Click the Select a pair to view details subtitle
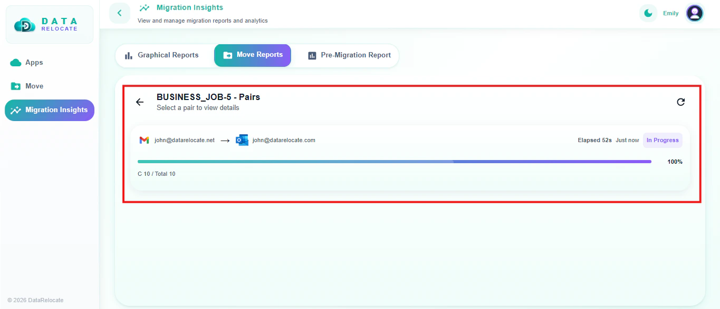This screenshot has height=309, width=720. click(x=198, y=108)
